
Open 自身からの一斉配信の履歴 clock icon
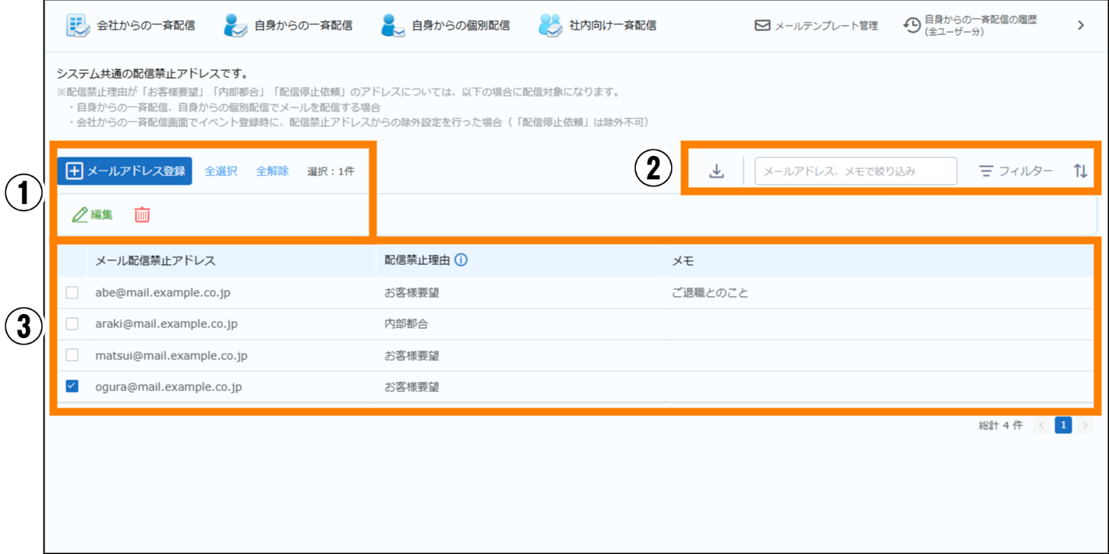point(911,26)
